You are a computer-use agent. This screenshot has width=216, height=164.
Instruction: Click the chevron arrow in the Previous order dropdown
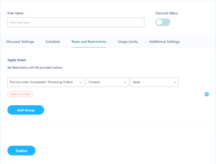point(81,82)
